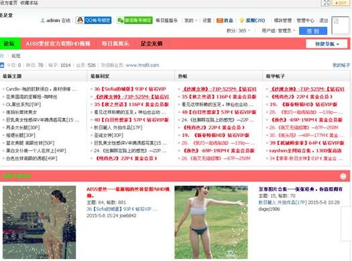Viewport: 352px width, 261px height.
Task: Open the 我的 dropdown menu
Action: click(x=191, y=20)
